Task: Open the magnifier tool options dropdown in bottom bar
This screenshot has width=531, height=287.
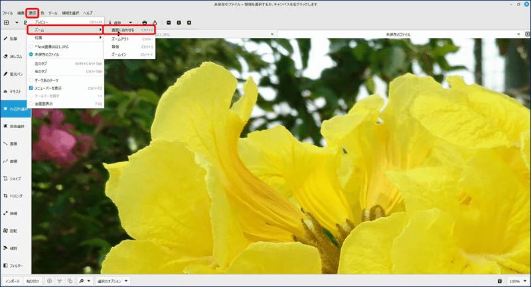Action: click(85, 281)
